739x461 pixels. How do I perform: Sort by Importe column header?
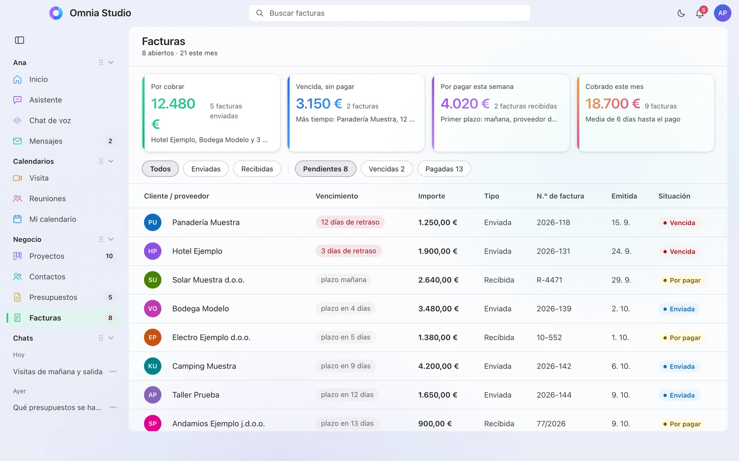pos(431,196)
